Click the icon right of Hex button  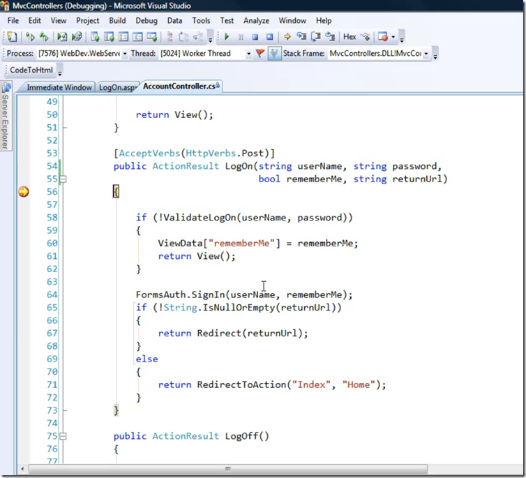pyautogui.click(x=365, y=36)
